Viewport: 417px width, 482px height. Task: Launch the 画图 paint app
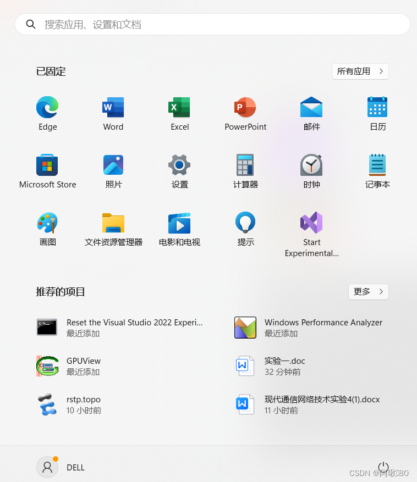[x=47, y=223]
